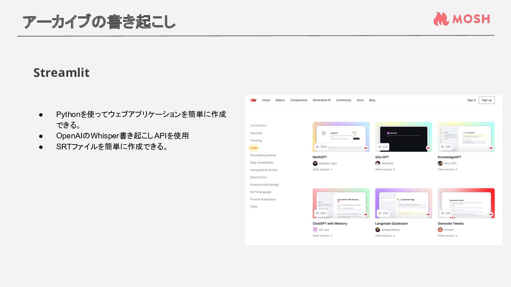The image size is (511, 287).
Task: Open ChatGPT with Memory thumbnail
Action: click(x=341, y=203)
